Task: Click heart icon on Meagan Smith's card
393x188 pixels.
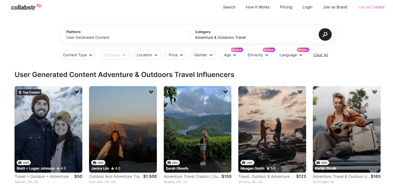Action: (x=300, y=92)
